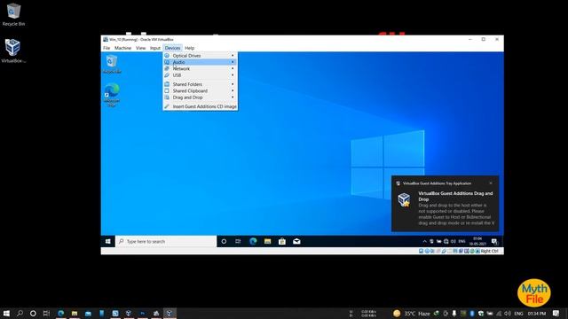This screenshot has height=319, width=568.
Task: Open File Explorer in the guest taskbar
Action: [x=267, y=241]
